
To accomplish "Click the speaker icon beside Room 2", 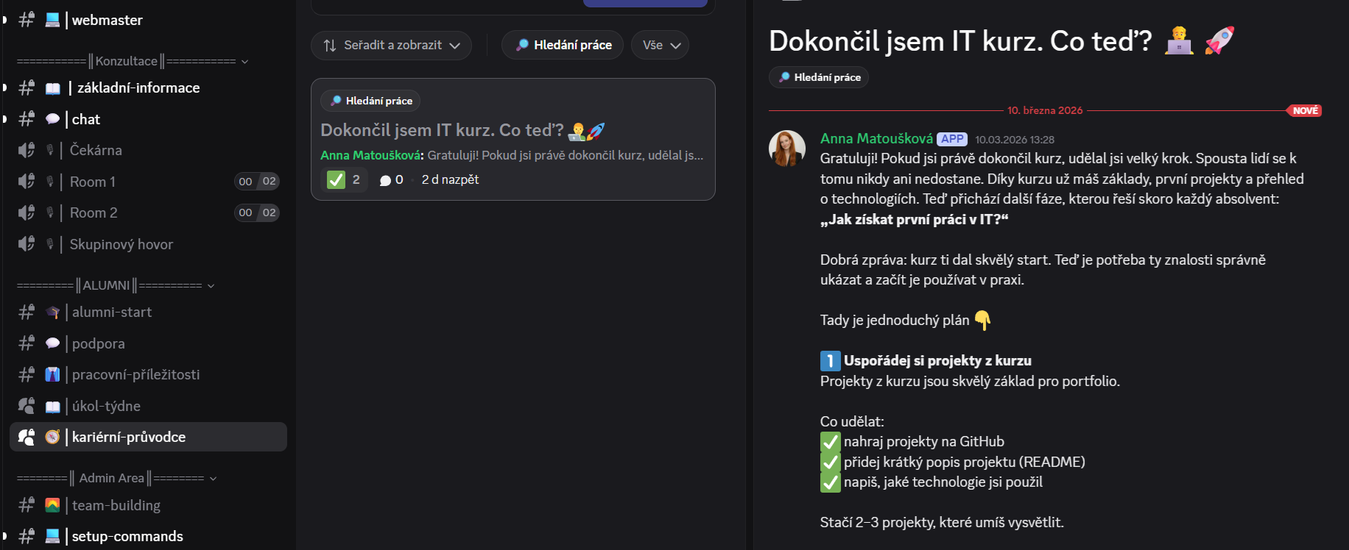I will tap(27, 213).
